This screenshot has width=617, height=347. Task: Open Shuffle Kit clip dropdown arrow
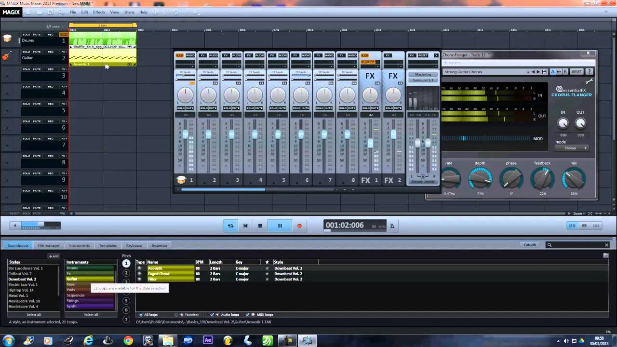click(x=129, y=47)
